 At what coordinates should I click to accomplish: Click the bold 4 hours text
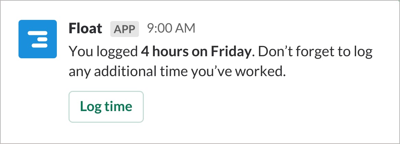(x=165, y=52)
